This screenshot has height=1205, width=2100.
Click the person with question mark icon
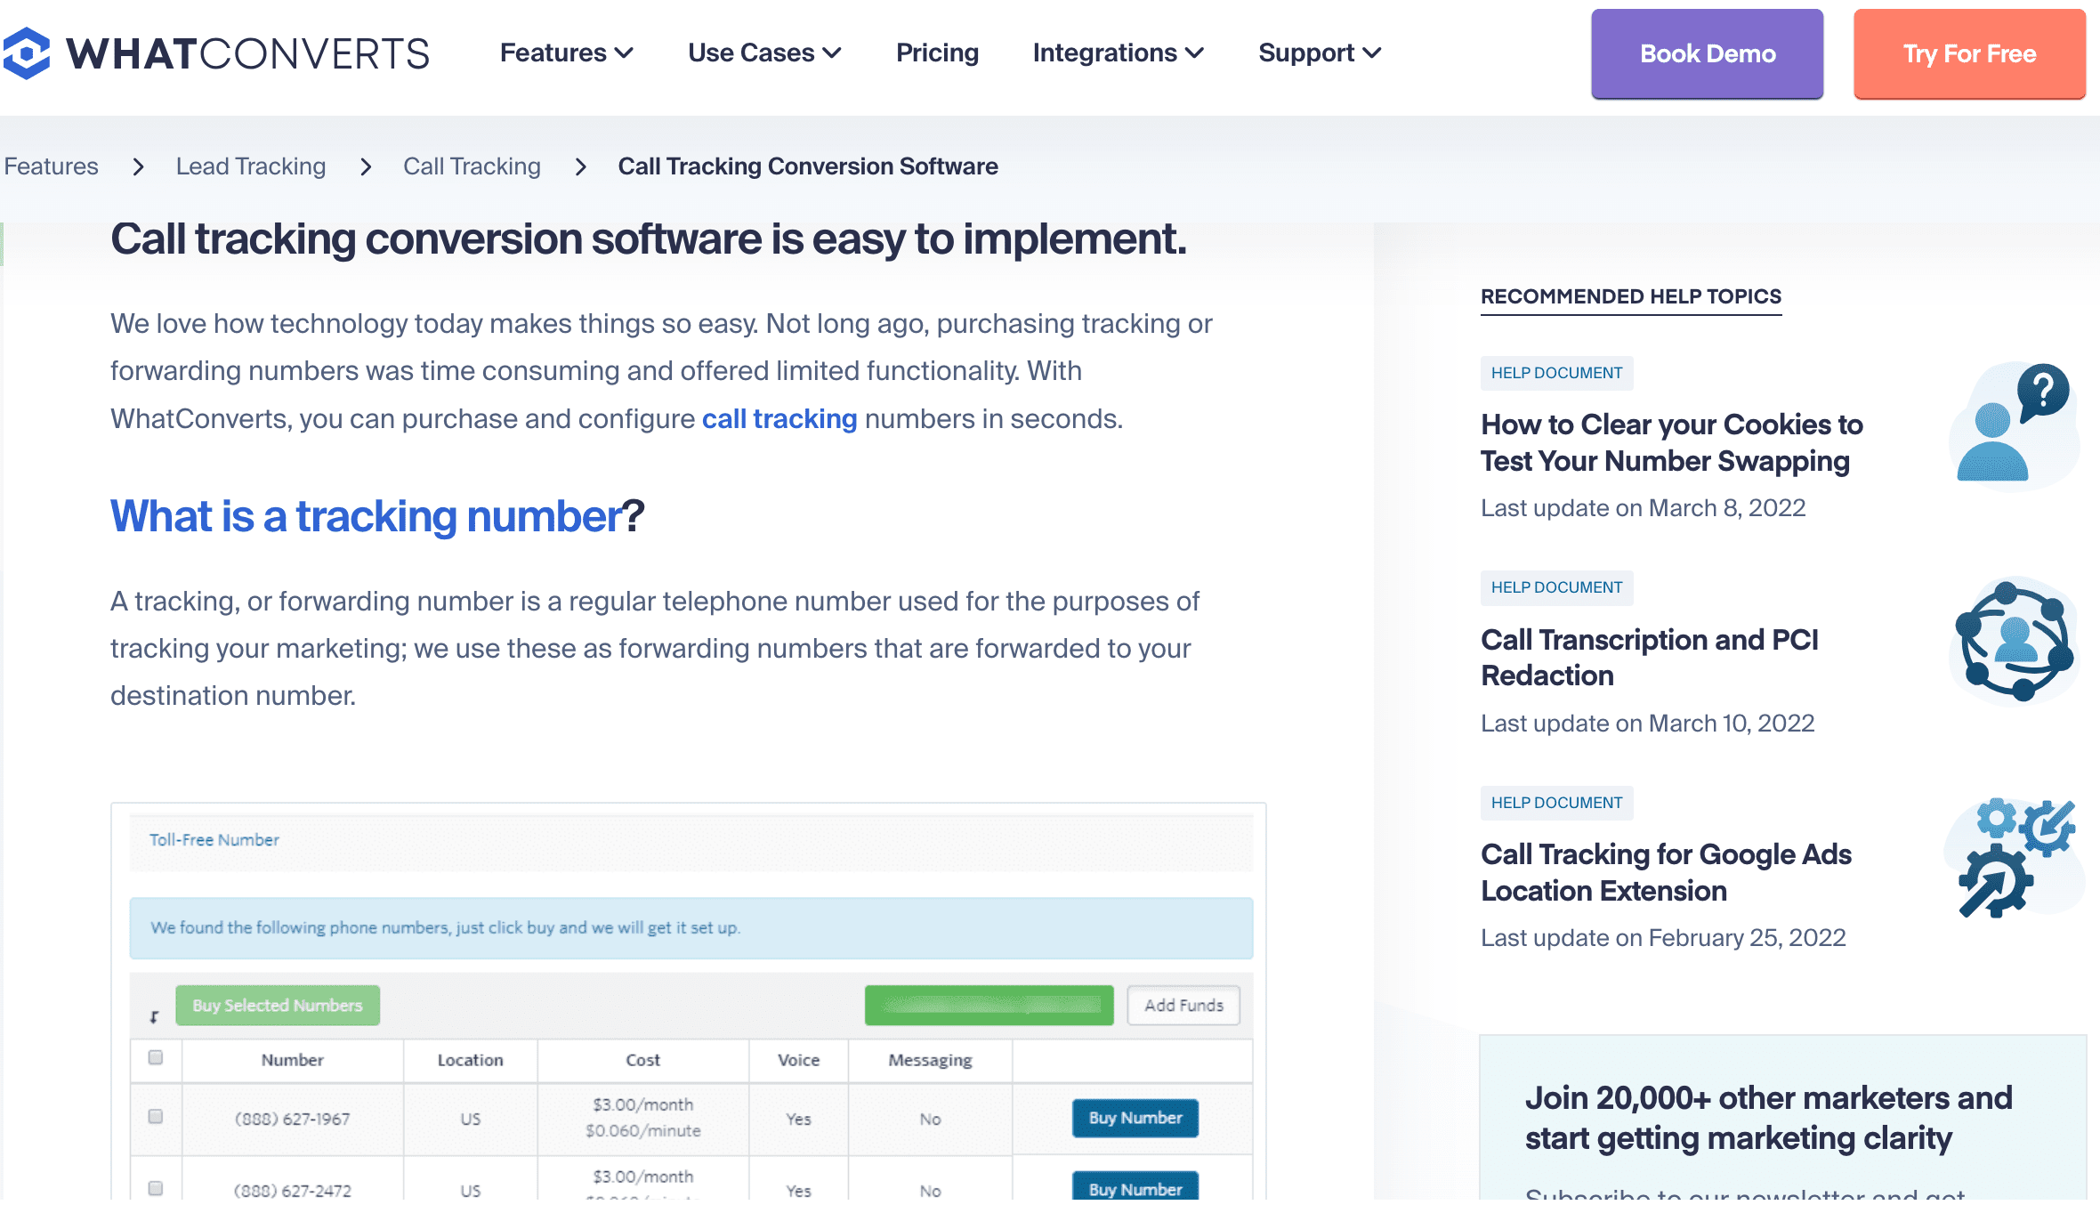tap(2015, 425)
